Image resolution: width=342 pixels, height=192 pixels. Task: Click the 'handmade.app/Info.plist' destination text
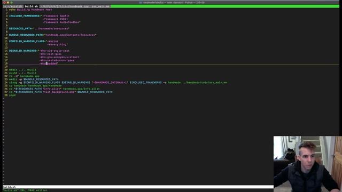81,89
